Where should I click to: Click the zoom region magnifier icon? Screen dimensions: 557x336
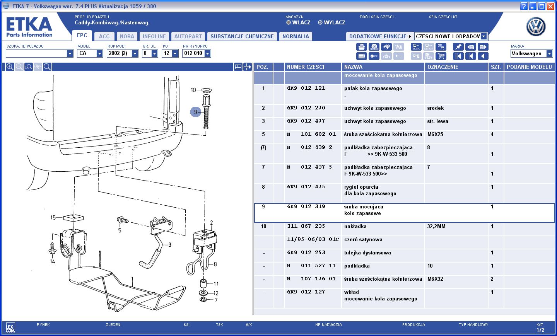click(x=29, y=67)
